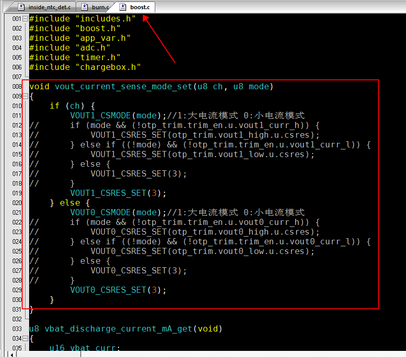Click the "} else {" on line 020

[x=70, y=203]
